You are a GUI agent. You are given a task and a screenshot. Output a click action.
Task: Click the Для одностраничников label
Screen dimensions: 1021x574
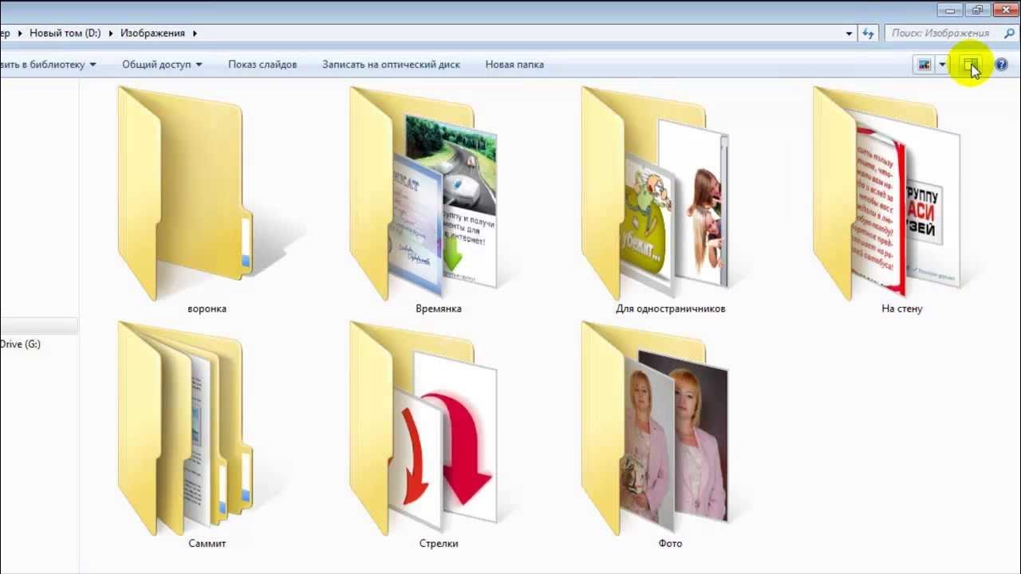[x=671, y=309]
